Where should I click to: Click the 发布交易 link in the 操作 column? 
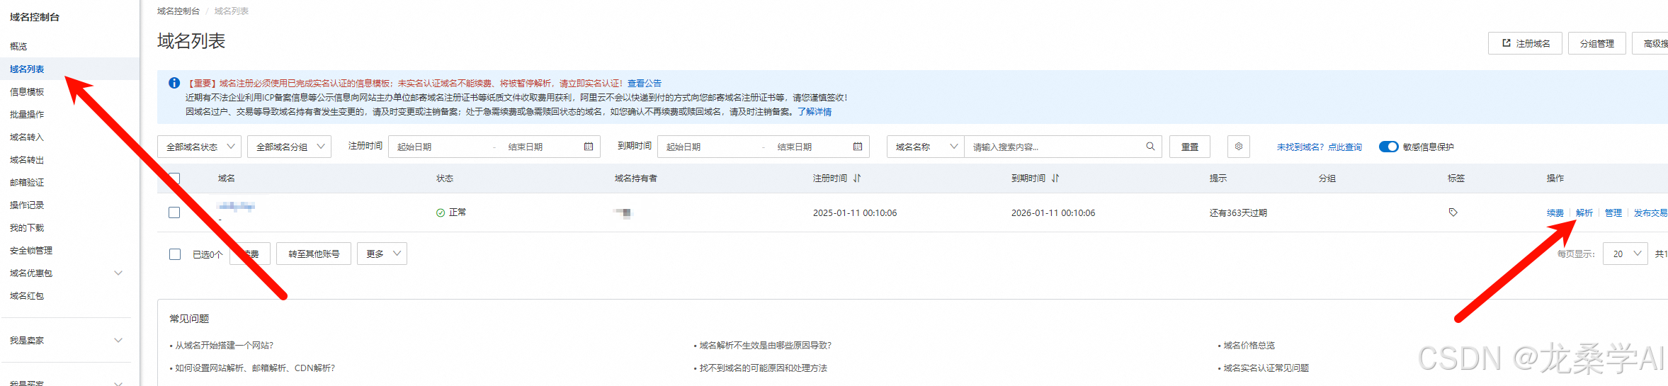pos(1650,212)
